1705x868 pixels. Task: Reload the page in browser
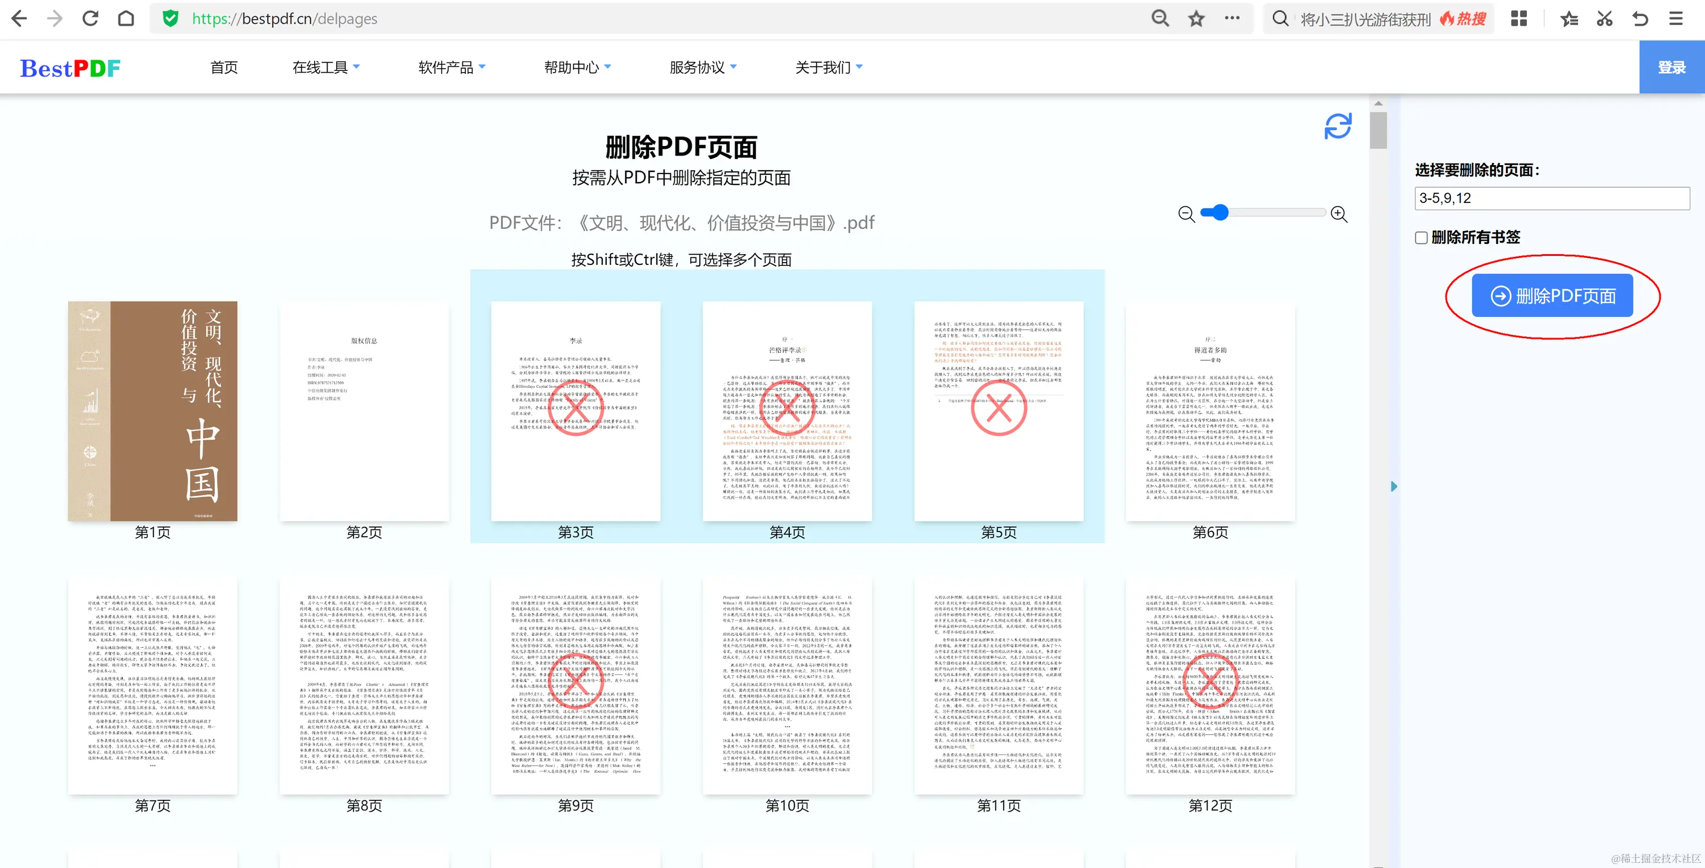point(90,19)
